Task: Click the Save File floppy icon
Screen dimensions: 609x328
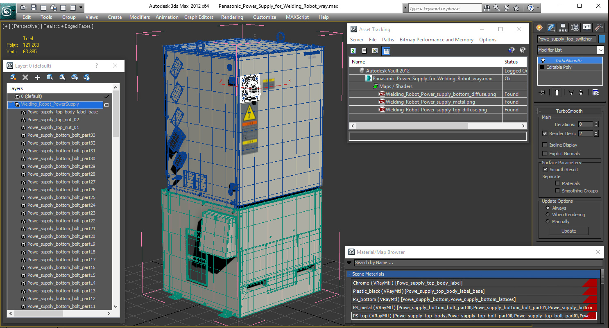Action: (x=34, y=7)
